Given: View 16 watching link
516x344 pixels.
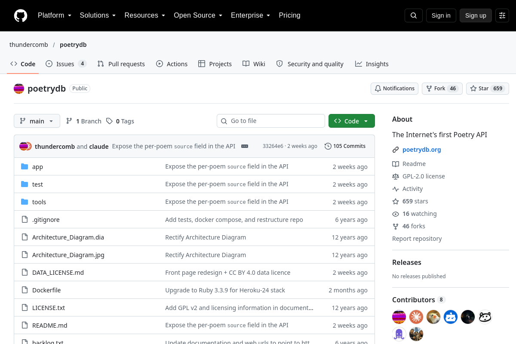Looking at the screenshot, I should (415, 214).
